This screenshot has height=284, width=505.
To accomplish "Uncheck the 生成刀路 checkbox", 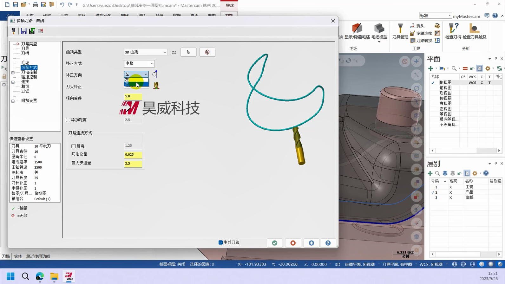I will (221, 242).
